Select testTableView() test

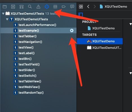click(x=30, y=81)
